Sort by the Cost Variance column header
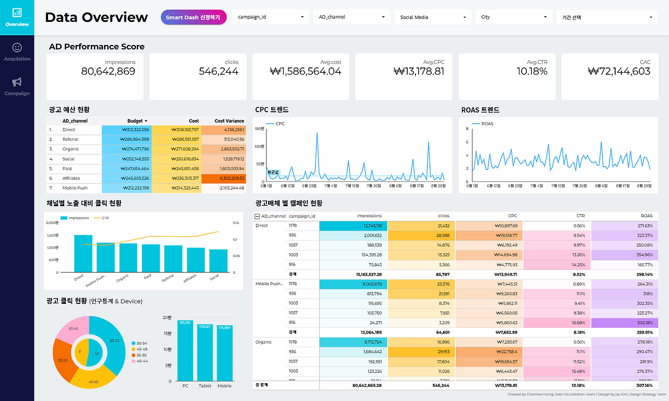The height and width of the screenshot is (401, 669). (x=229, y=121)
